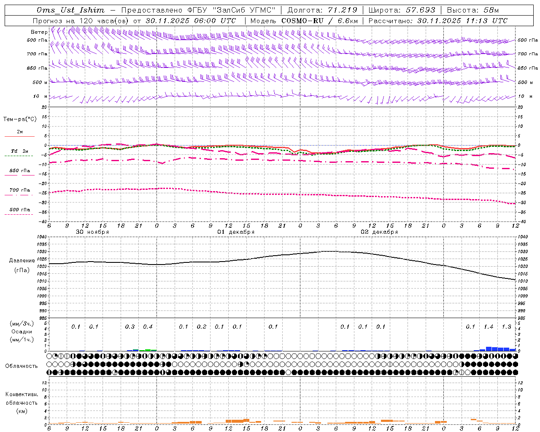540x432 pixels.
Task: Click the elevation text Высота: 58м
Action: coord(473,10)
